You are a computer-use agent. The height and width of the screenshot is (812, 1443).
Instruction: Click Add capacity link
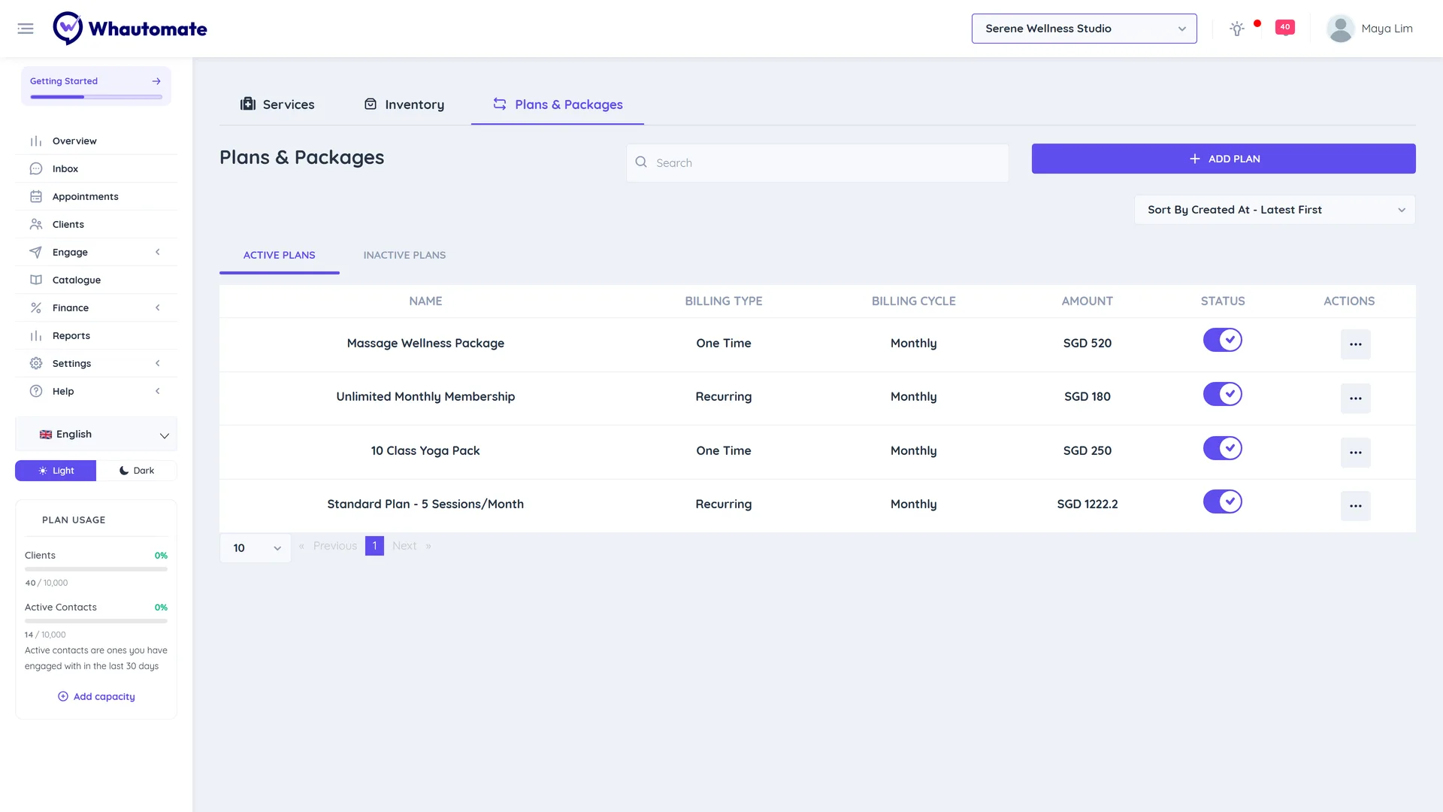96,697
